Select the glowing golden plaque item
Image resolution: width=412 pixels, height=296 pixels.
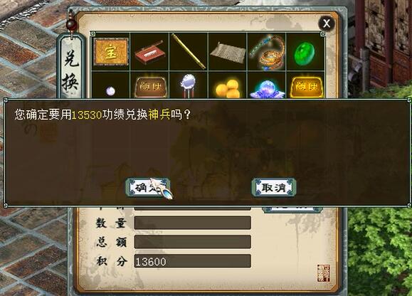pos(305,85)
